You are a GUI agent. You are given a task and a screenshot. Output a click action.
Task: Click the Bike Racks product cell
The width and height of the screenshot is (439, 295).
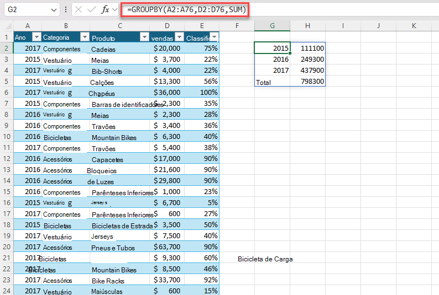coord(120,280)
